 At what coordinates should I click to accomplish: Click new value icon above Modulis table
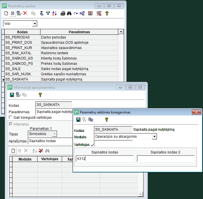pos(13,151)
